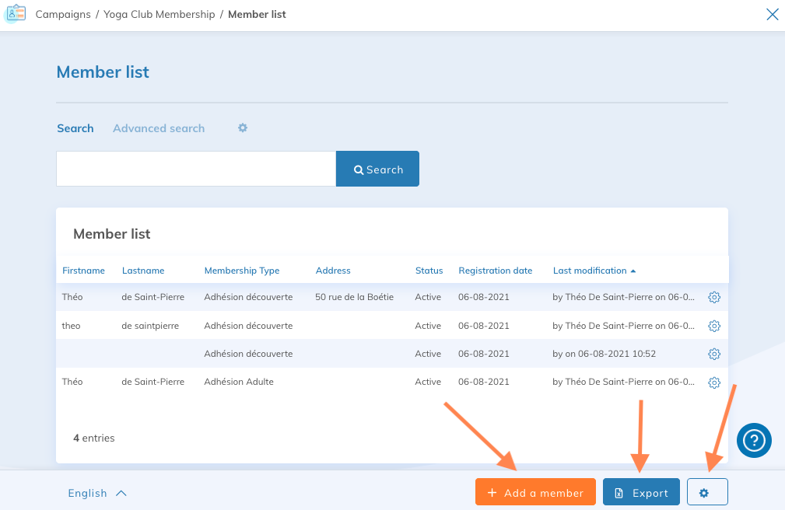Click Add a member button
785x510 pixels.
(535, 493)
